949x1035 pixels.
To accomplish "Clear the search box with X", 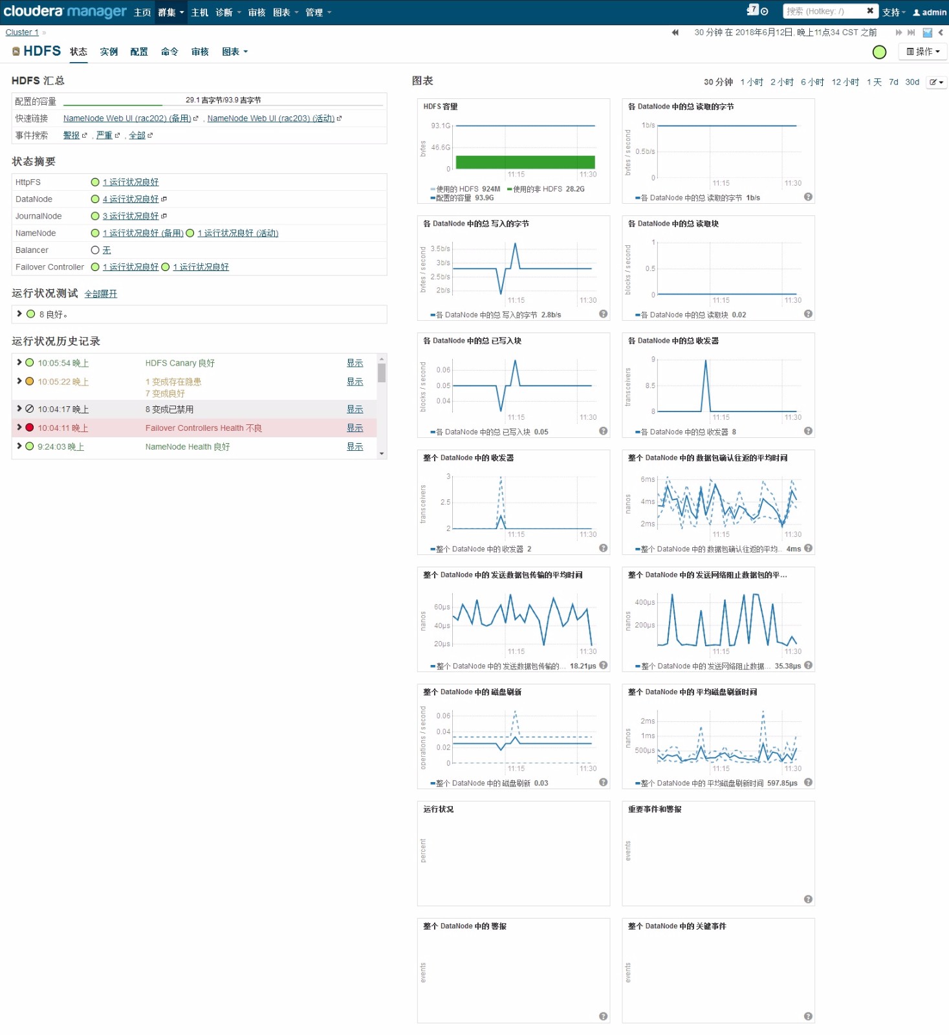I will coord(870,11).
